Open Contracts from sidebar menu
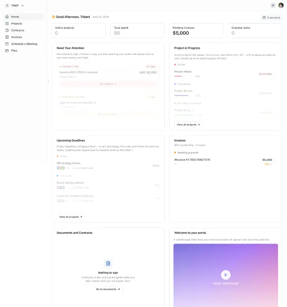The image size is (287, 307). [24, 30]
